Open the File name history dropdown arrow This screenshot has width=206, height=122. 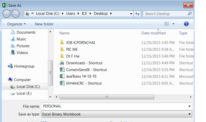coord(190,106)
